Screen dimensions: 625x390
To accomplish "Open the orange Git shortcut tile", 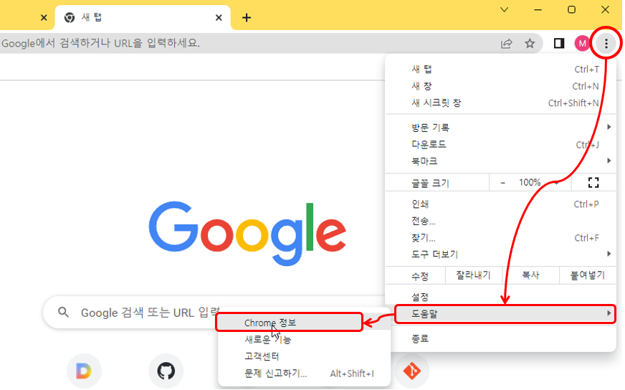I will coord(411,371).
